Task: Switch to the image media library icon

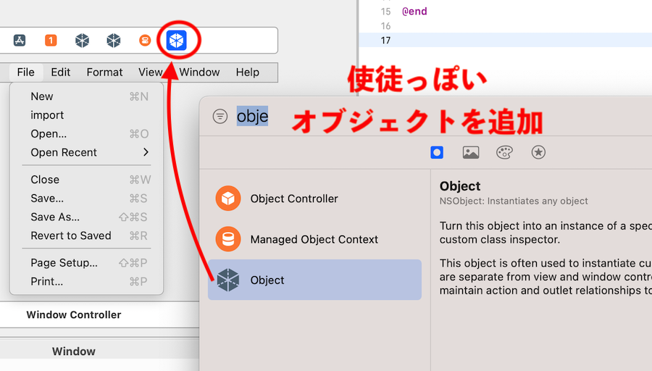Action: click(471, 152)
